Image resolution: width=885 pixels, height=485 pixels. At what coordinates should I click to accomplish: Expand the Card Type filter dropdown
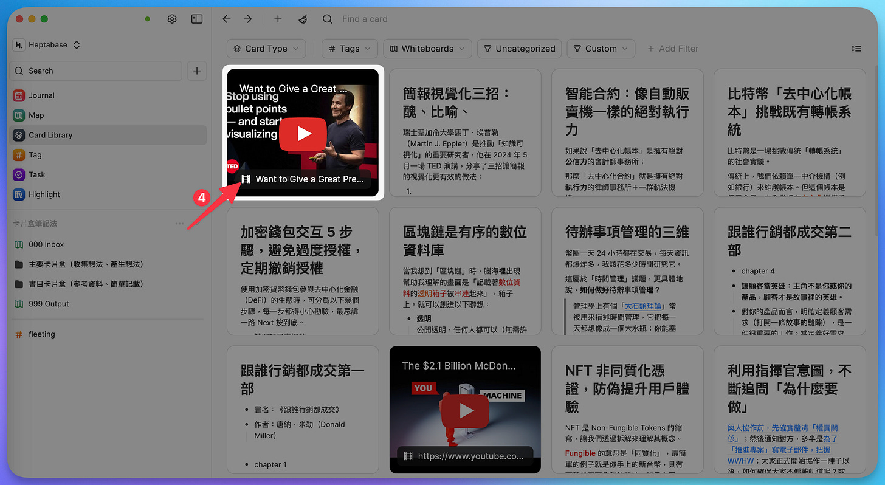point(266,49)
